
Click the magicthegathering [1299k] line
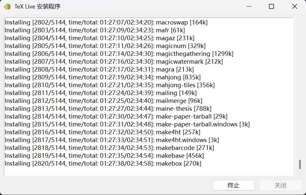coord(119,54)
